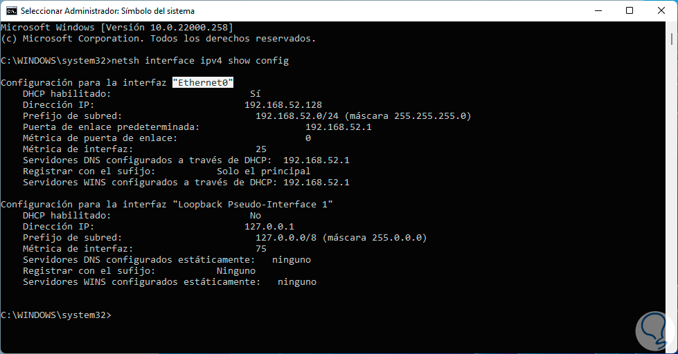The height and width of the screenshot is (354, 678).
Task: Click the window title text
Action: tap(107, 11)
